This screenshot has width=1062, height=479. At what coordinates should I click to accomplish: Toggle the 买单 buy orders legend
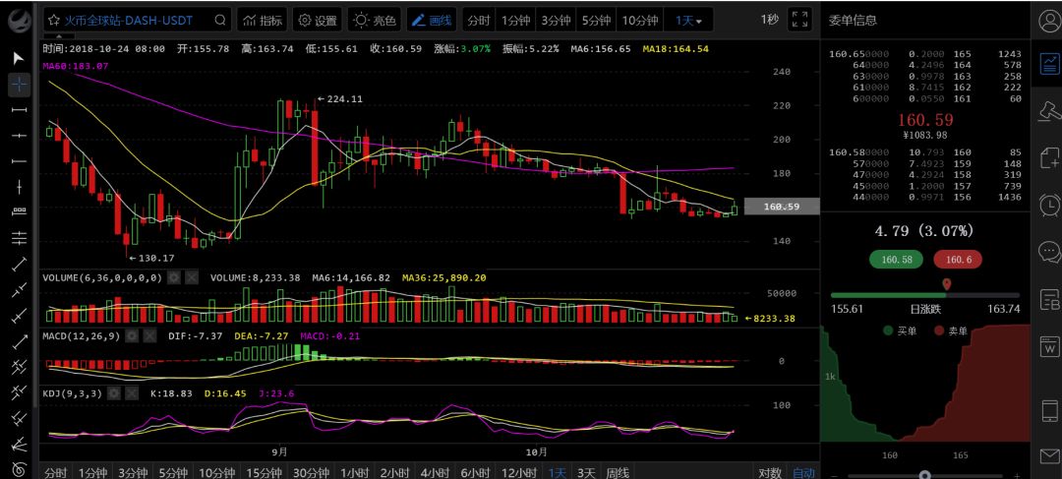tap(899, 330)
